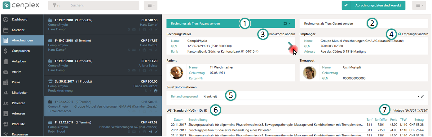Go to Aufgaben clipboard icon
432x137 pixels.
(x=6, y=62)
